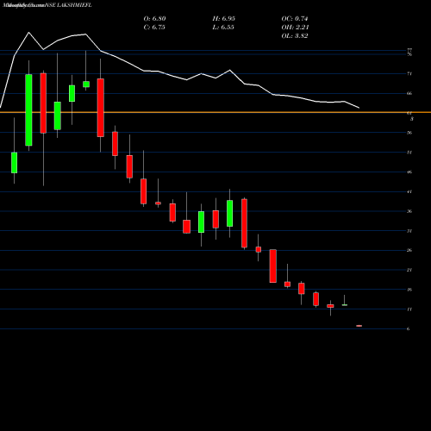
Task: Click the '46' price axis label
Action: click(409, 172)
